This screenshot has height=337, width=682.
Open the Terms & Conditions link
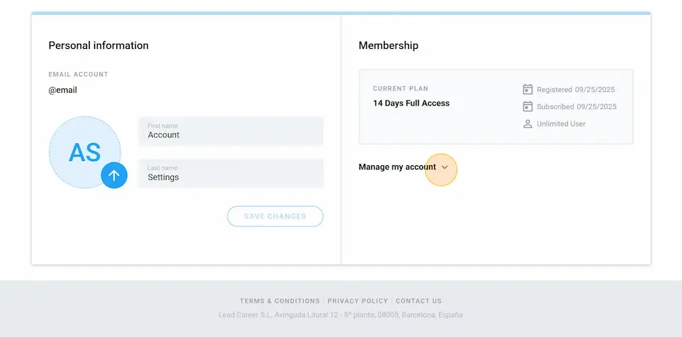tap(279, 301)
